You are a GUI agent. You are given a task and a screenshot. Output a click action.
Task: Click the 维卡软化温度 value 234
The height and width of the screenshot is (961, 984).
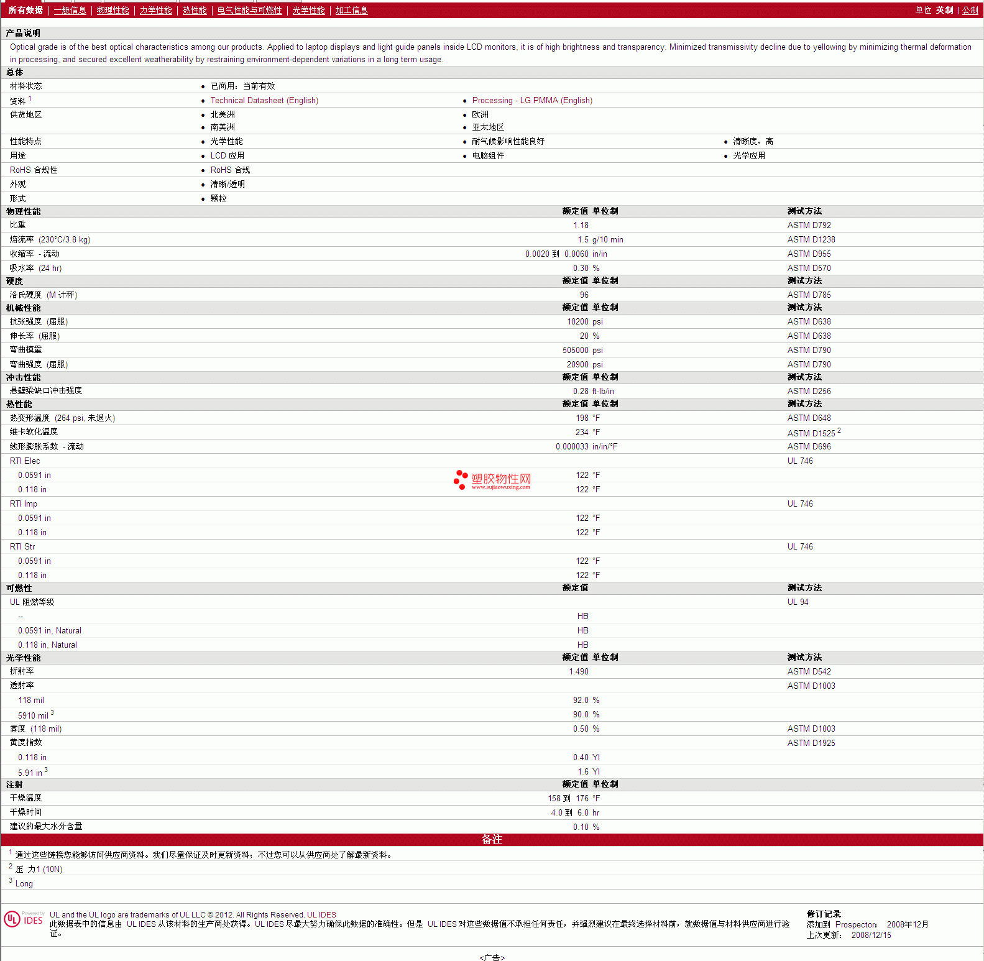click(582, 433)
